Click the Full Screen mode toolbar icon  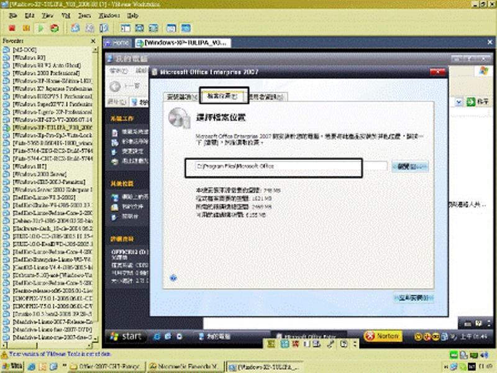(153, 28)
